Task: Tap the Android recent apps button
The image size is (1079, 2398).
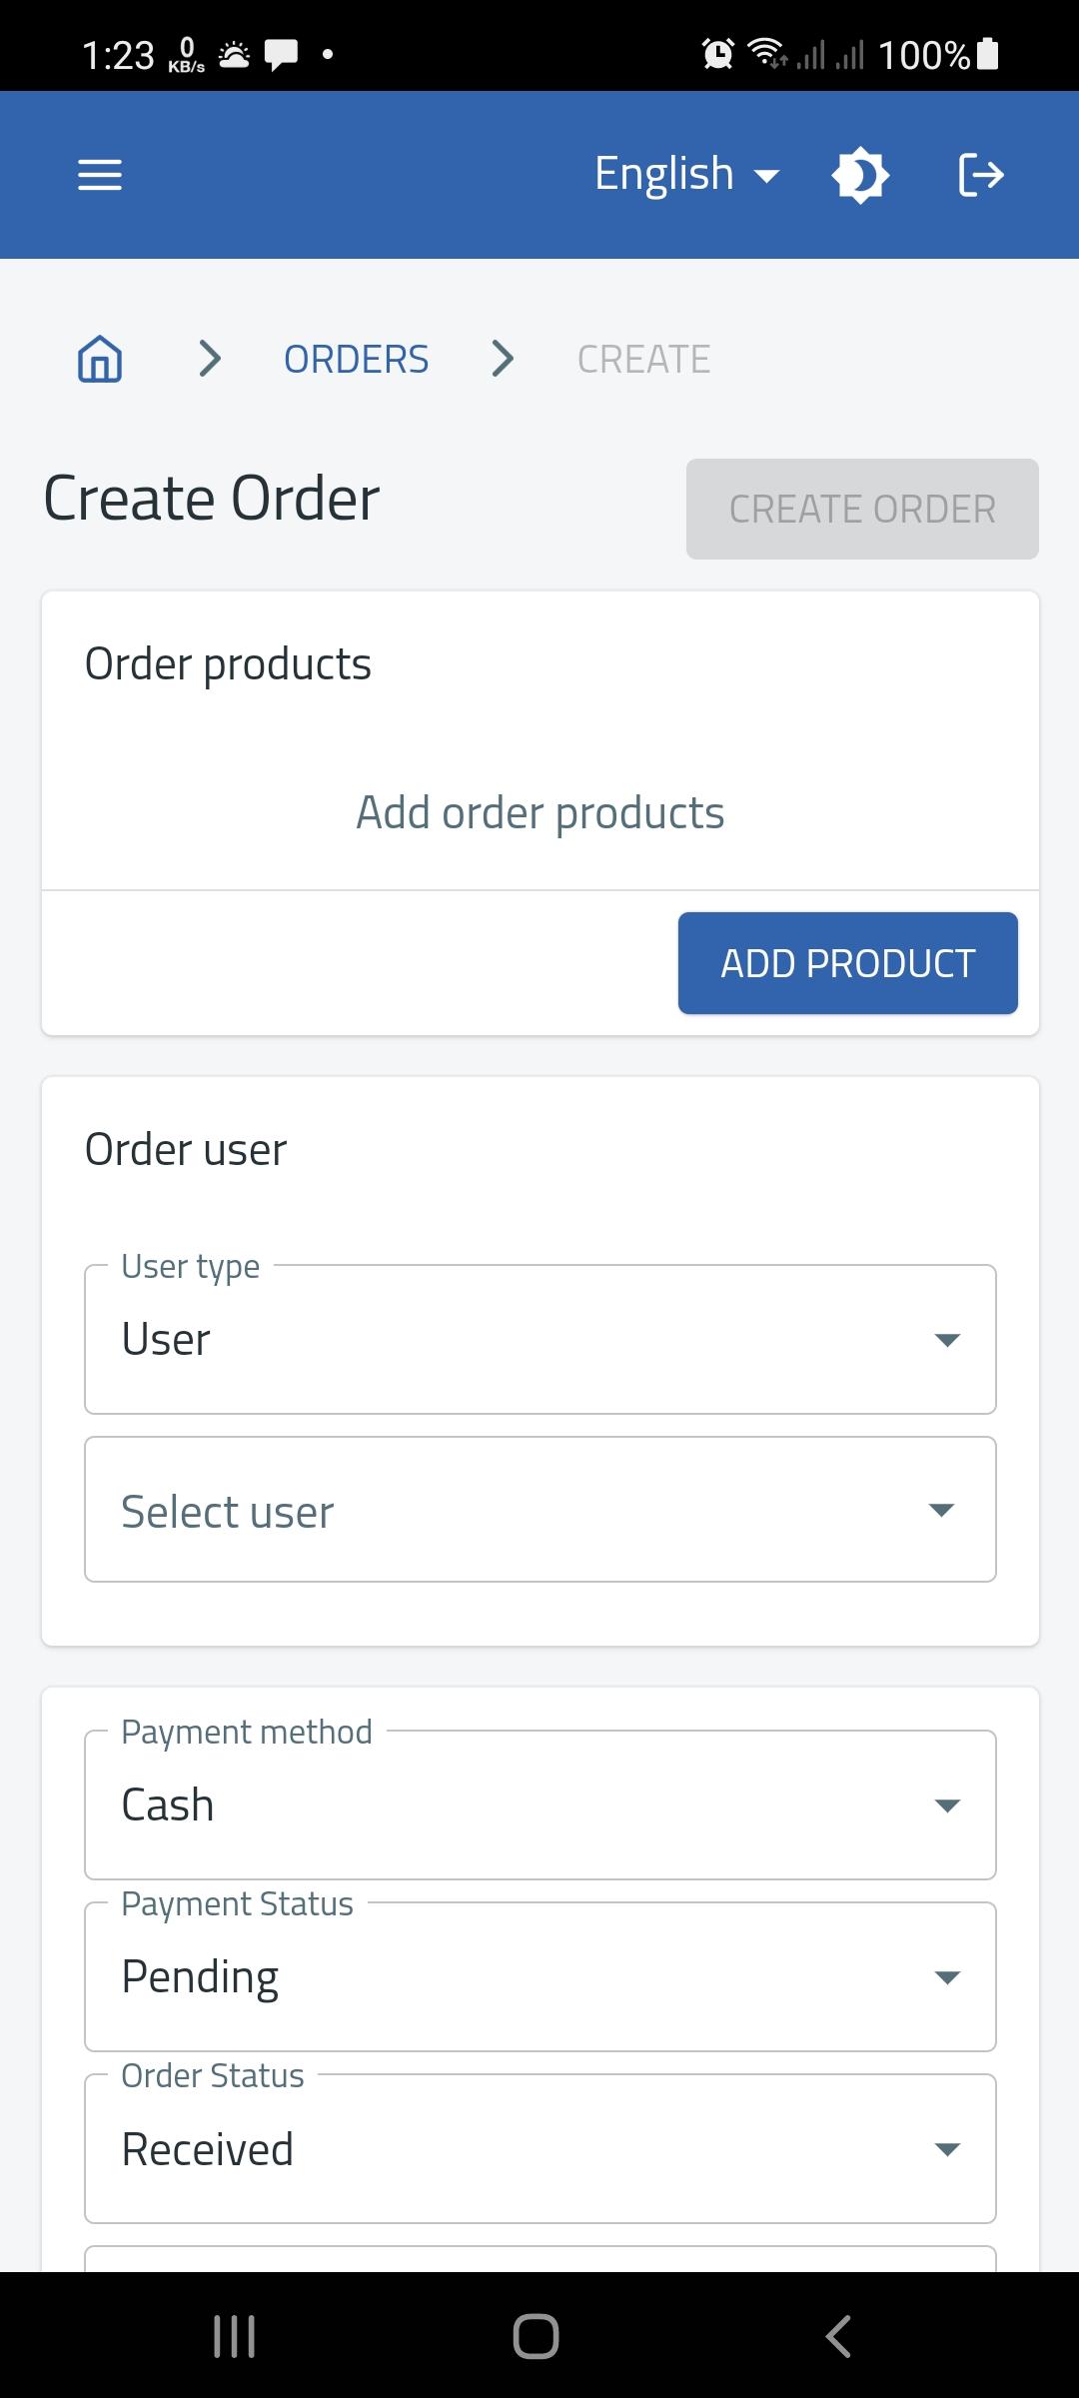Action: tap(235, 2336)
